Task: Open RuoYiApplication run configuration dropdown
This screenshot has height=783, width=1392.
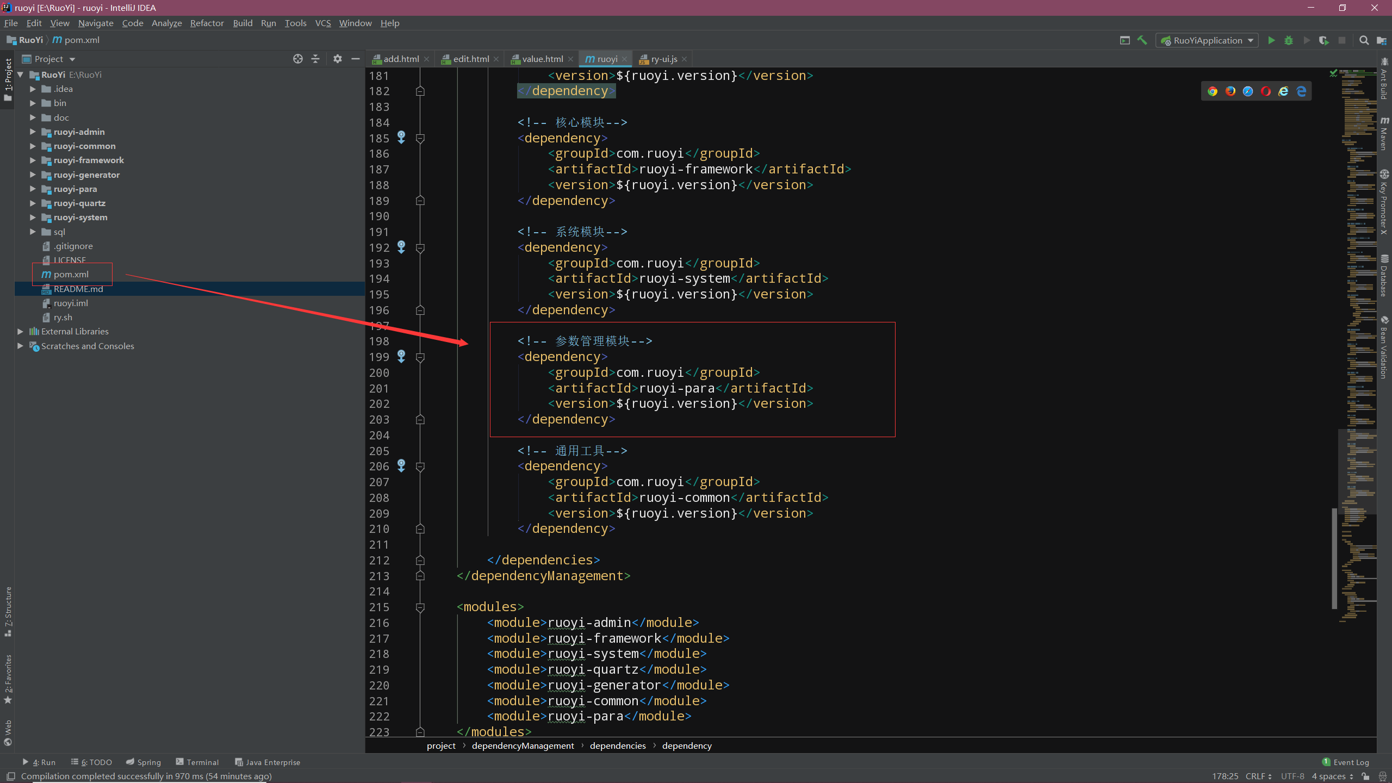Action: click(1207, 40)
